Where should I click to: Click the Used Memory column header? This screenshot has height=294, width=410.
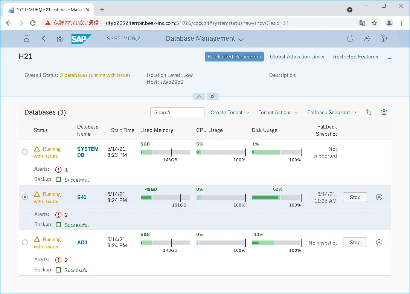pyautogui.click(x=157, y=130)
